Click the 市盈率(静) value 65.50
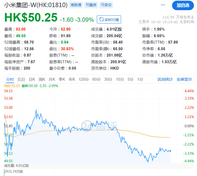197x176 pixels. [x=118, y=49]
